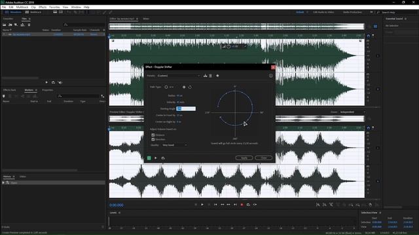This screenshot has height=235, width=419.
Task: Click the red Record button
Action: click(242, 204)
